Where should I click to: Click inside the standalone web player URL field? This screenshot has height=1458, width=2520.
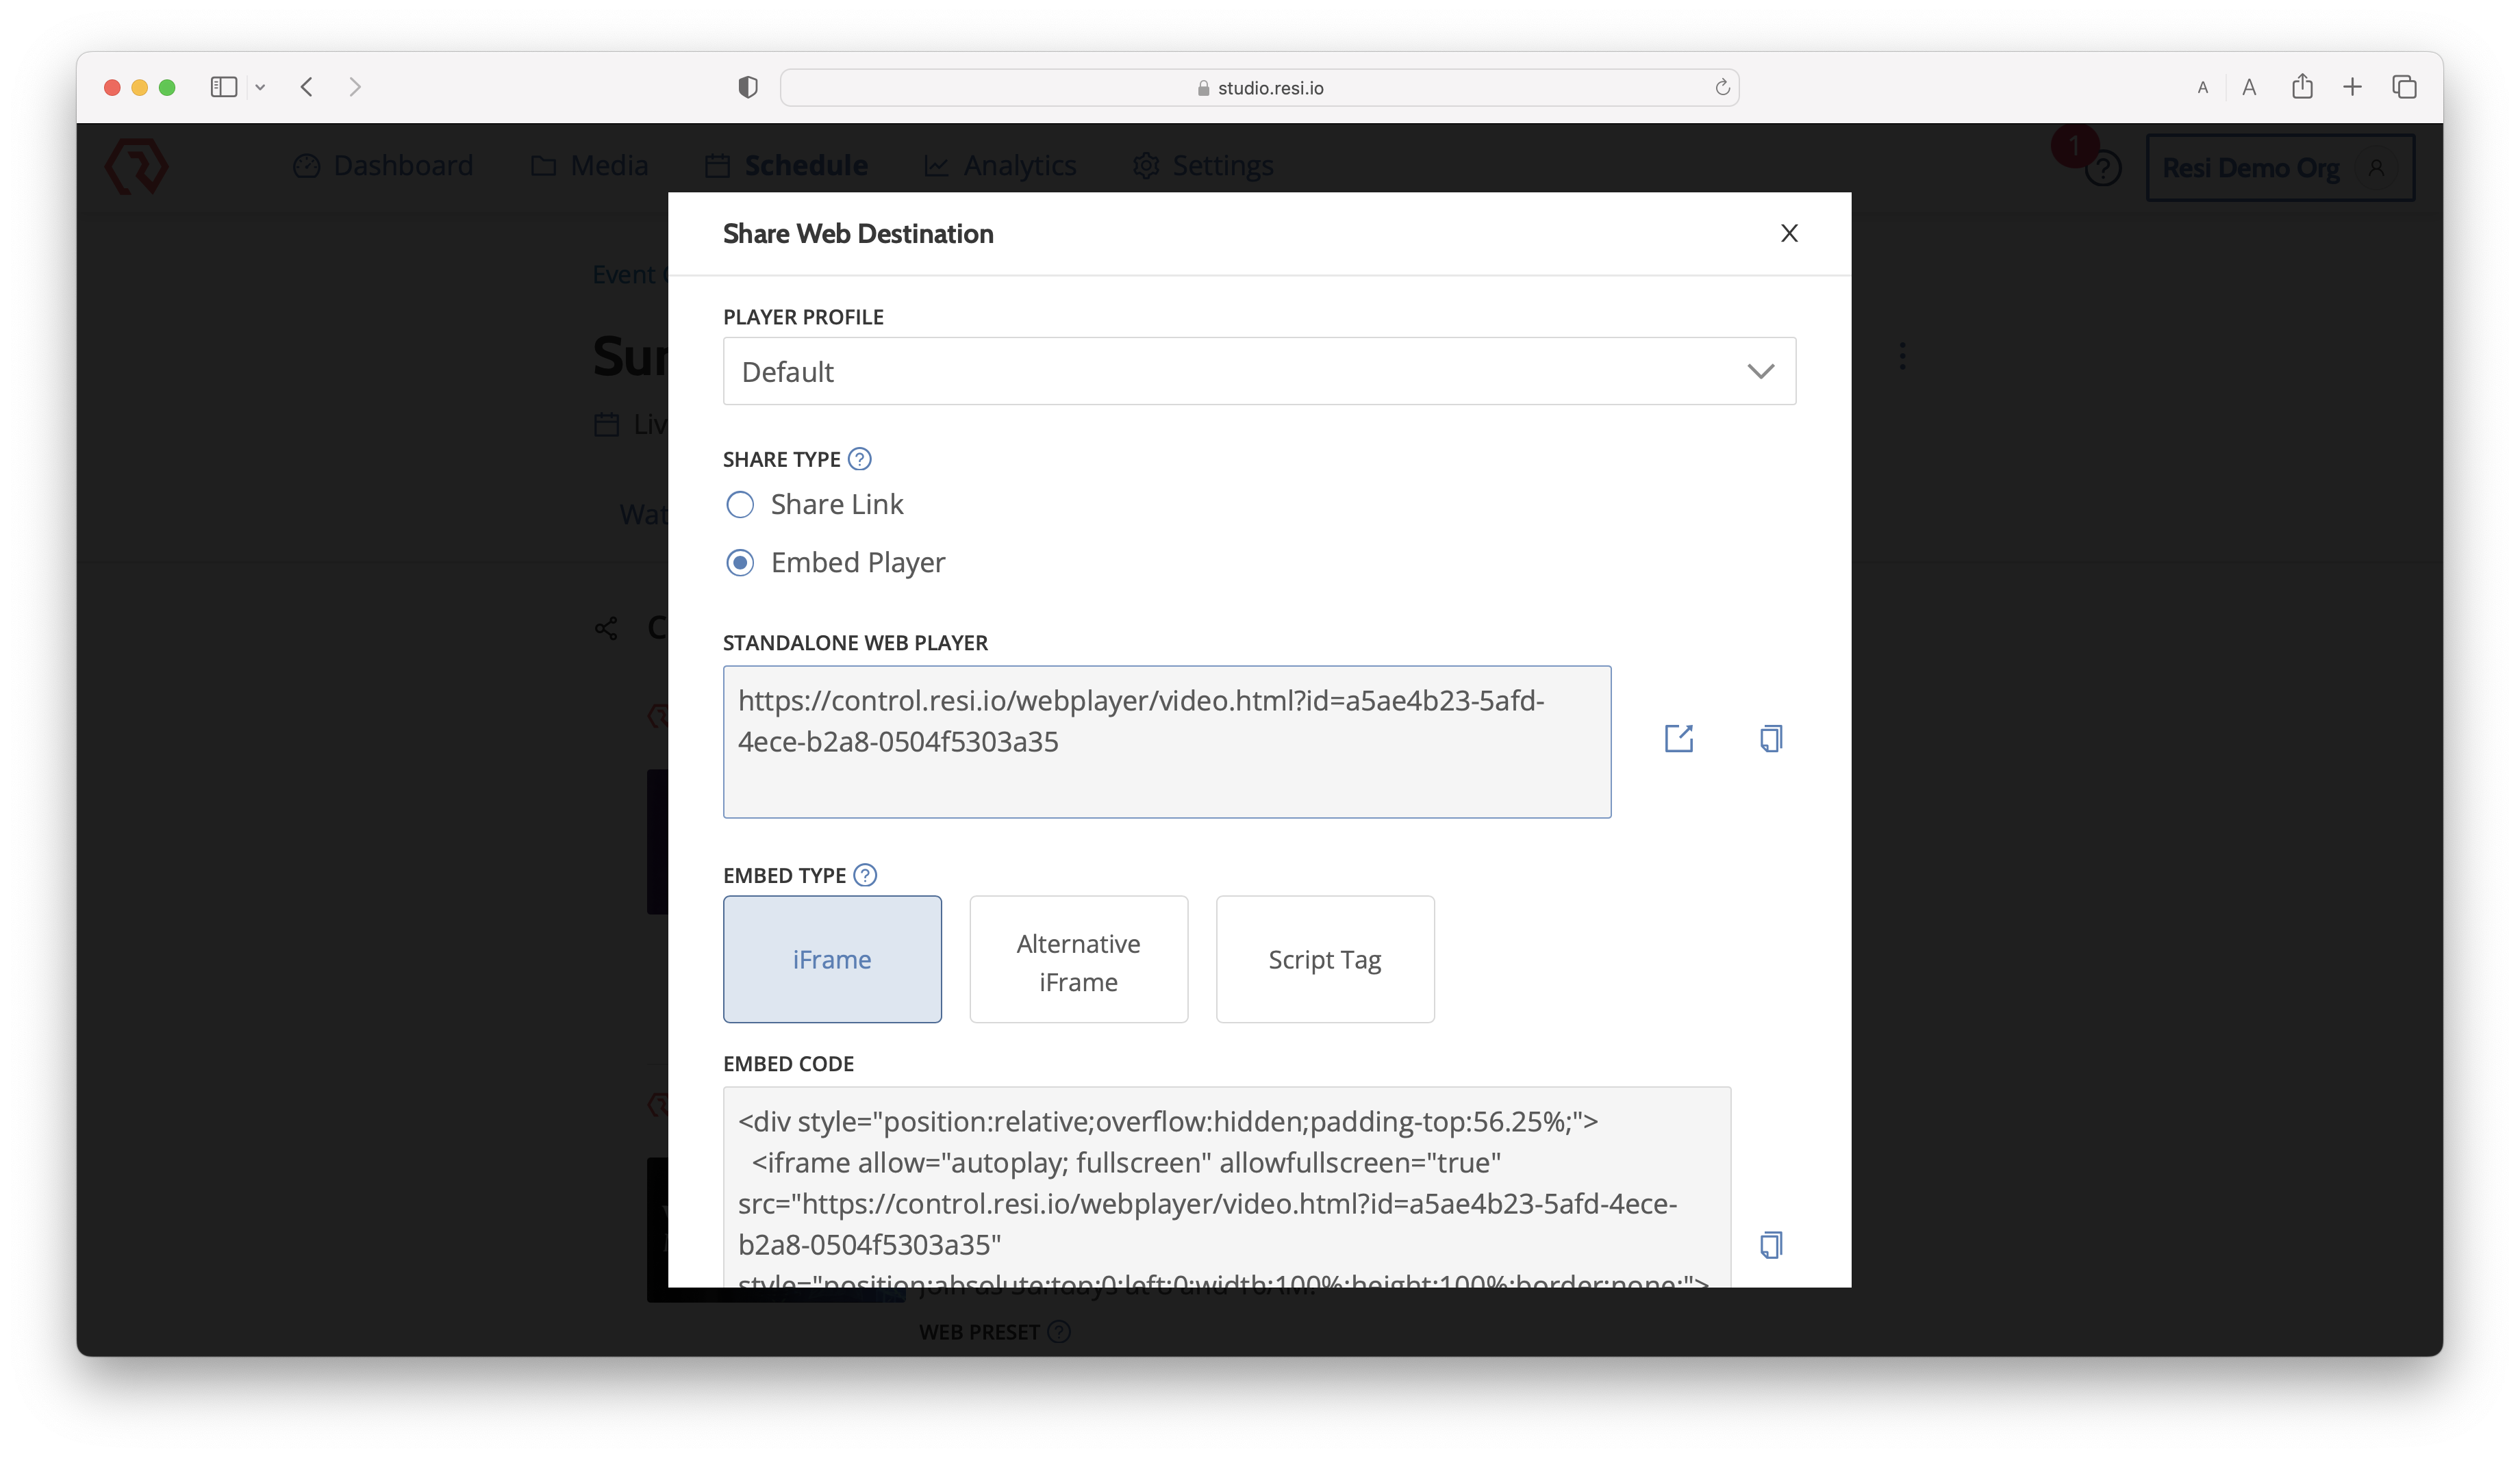(x=1166, y=741)
